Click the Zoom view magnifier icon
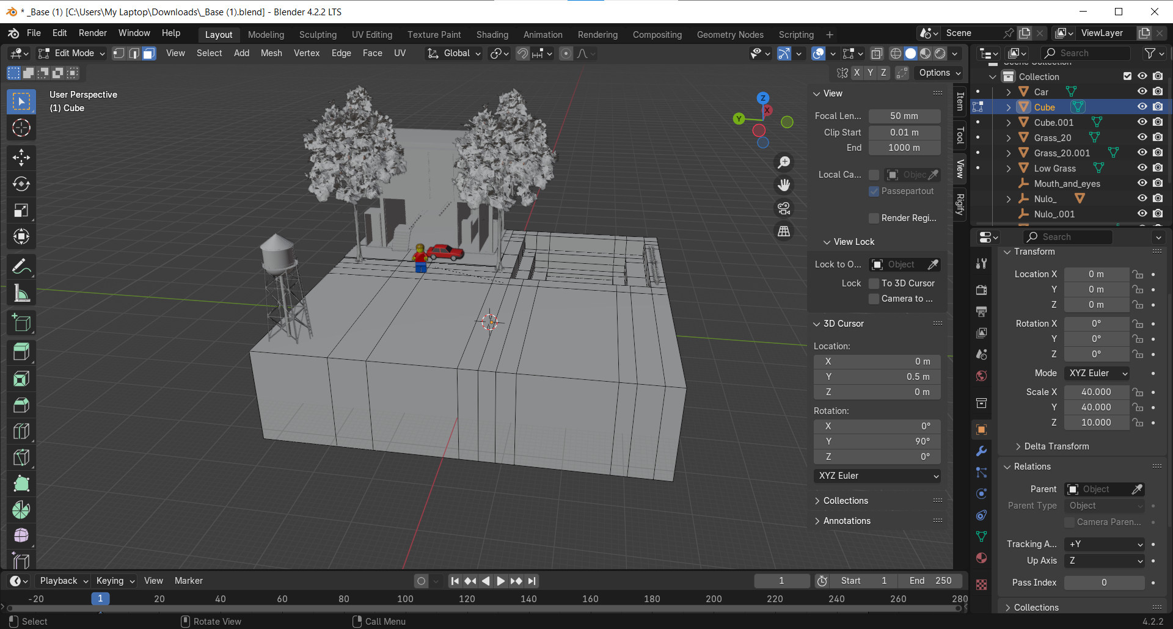This screenshot has width=1173, height=629. pos(784,162)
